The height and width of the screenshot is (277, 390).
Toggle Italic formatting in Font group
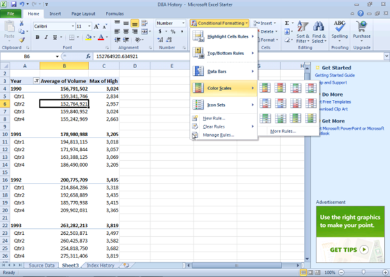pyautogui.click(x=46, y=37)
